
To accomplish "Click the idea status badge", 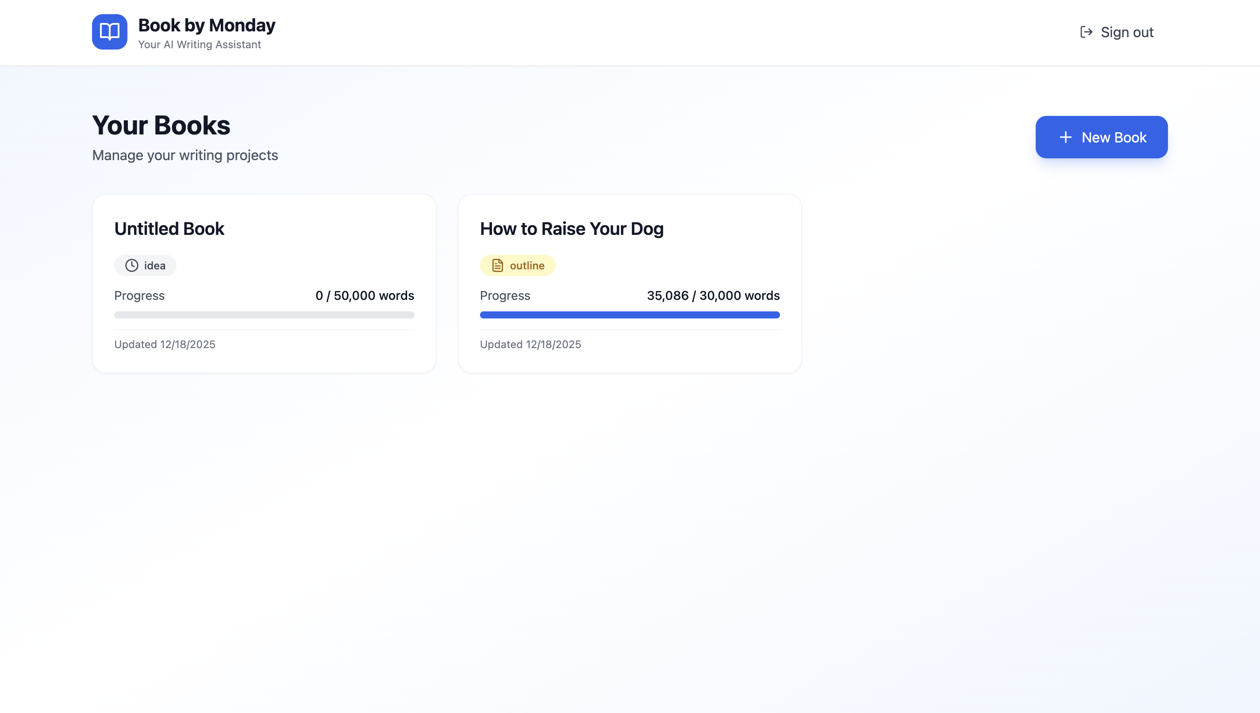I will (x=146, y=265).
